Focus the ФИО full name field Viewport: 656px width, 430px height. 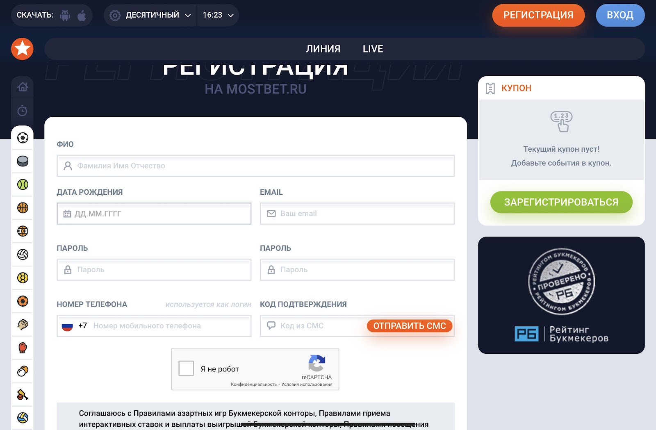click(x=255, y=166)
